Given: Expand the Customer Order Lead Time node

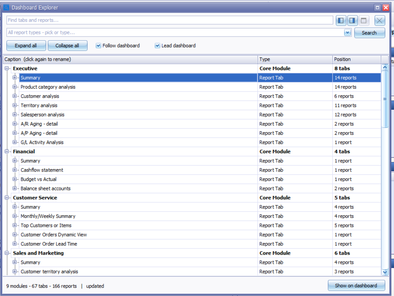Looking at the screenshot, I should click(14, 244).
